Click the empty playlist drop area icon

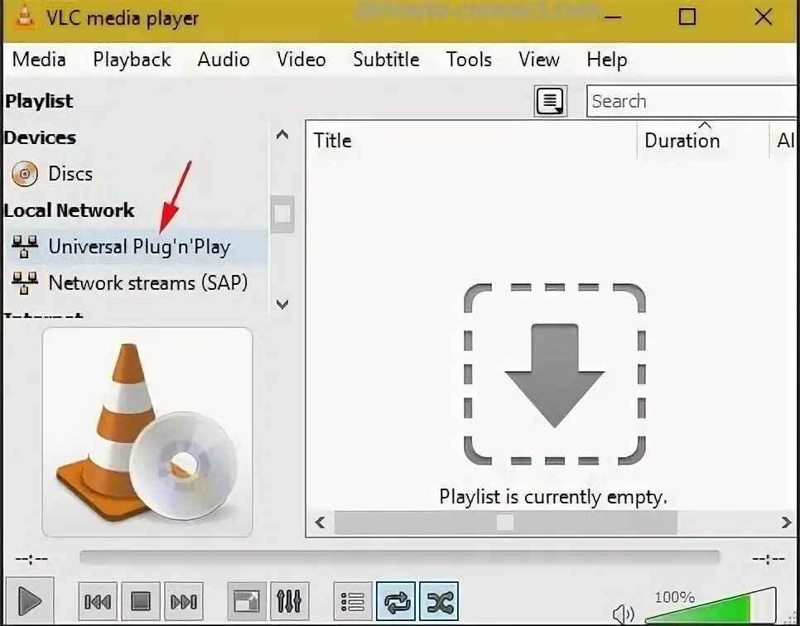(x=555, y=374)
